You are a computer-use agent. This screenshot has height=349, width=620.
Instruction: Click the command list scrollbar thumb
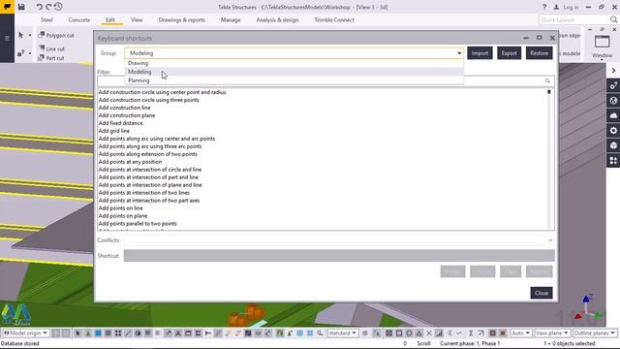[x=549, y=92]
